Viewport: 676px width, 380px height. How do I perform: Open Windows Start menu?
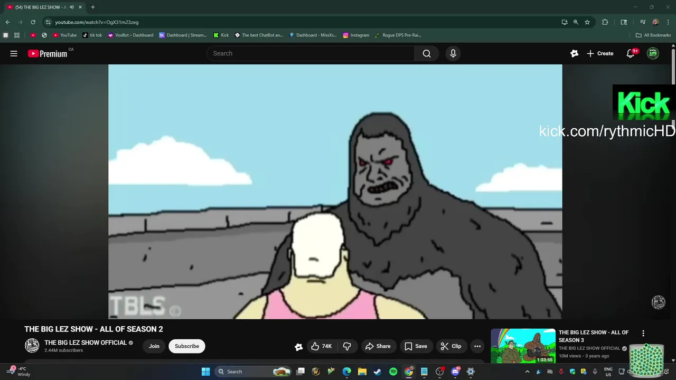[x=205, y=372]
